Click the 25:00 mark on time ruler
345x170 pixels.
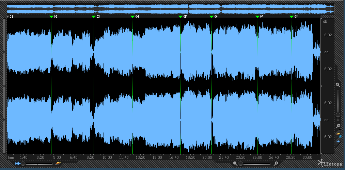(x=257, y=157)
